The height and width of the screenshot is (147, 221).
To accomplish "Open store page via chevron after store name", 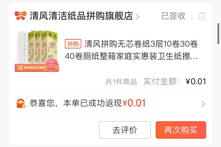I will tap(137, 17).
